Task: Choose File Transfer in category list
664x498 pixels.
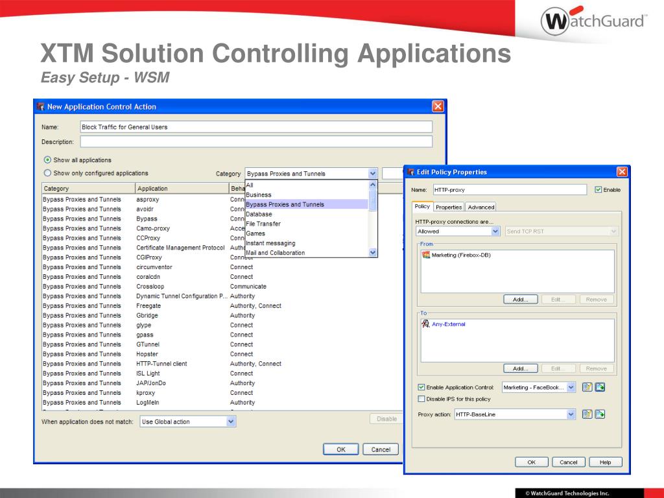Action: [x=307, y=224]
